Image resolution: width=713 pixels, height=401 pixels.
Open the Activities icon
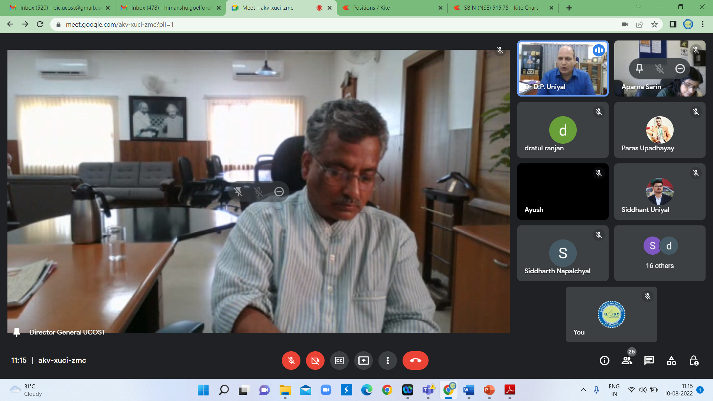pyautogui.click(x=671, y=361)
